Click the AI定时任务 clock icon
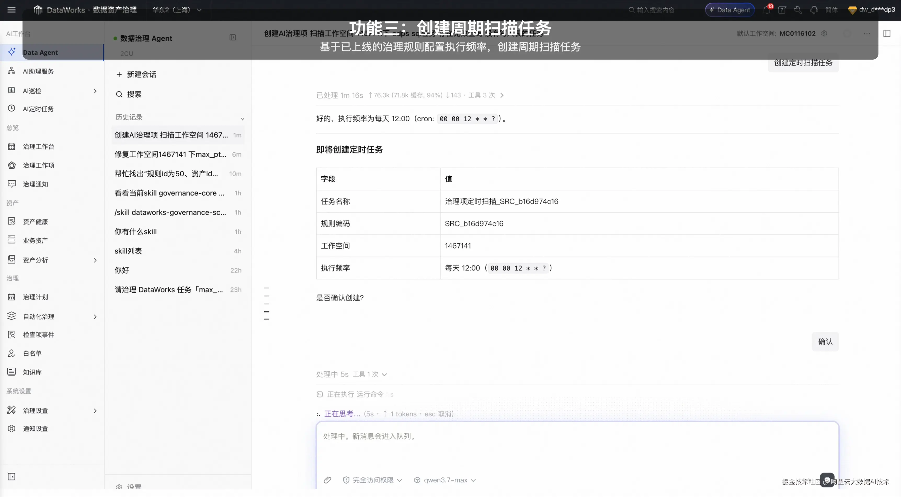This screenshot has height=497, width=901. point(12,108)
